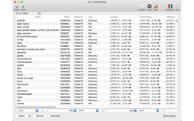Click the GraphItem colored bars icon
Viewport: 194px width, 121px height.
pos(170,7)
